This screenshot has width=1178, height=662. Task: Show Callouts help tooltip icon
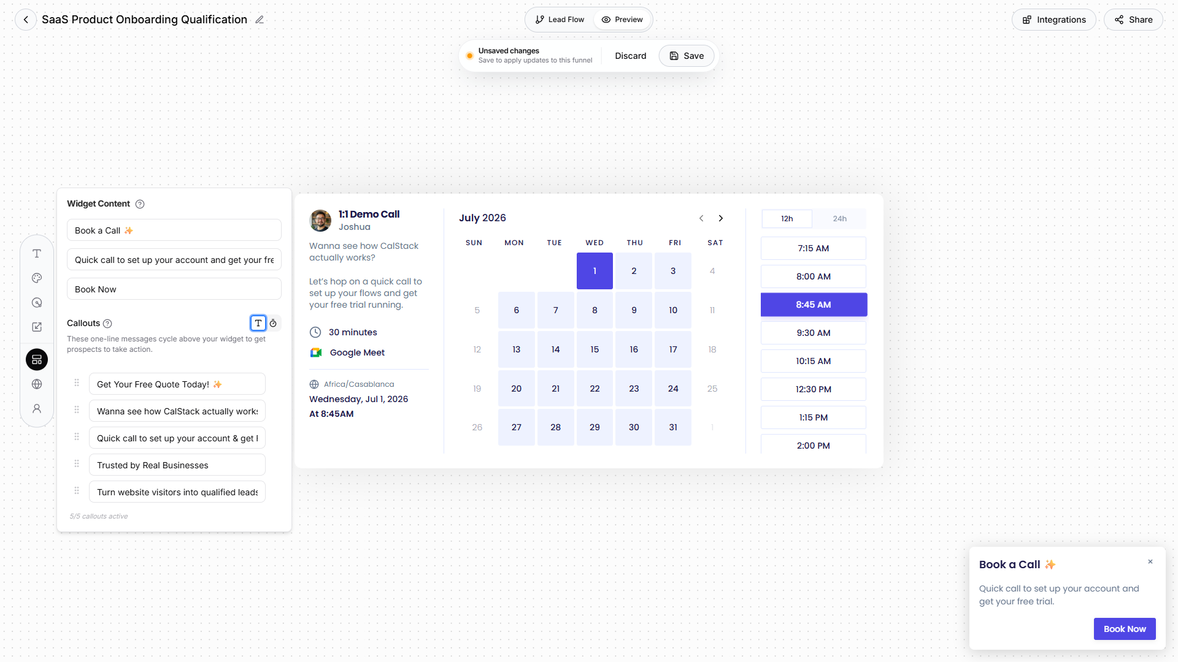point(107,324)
